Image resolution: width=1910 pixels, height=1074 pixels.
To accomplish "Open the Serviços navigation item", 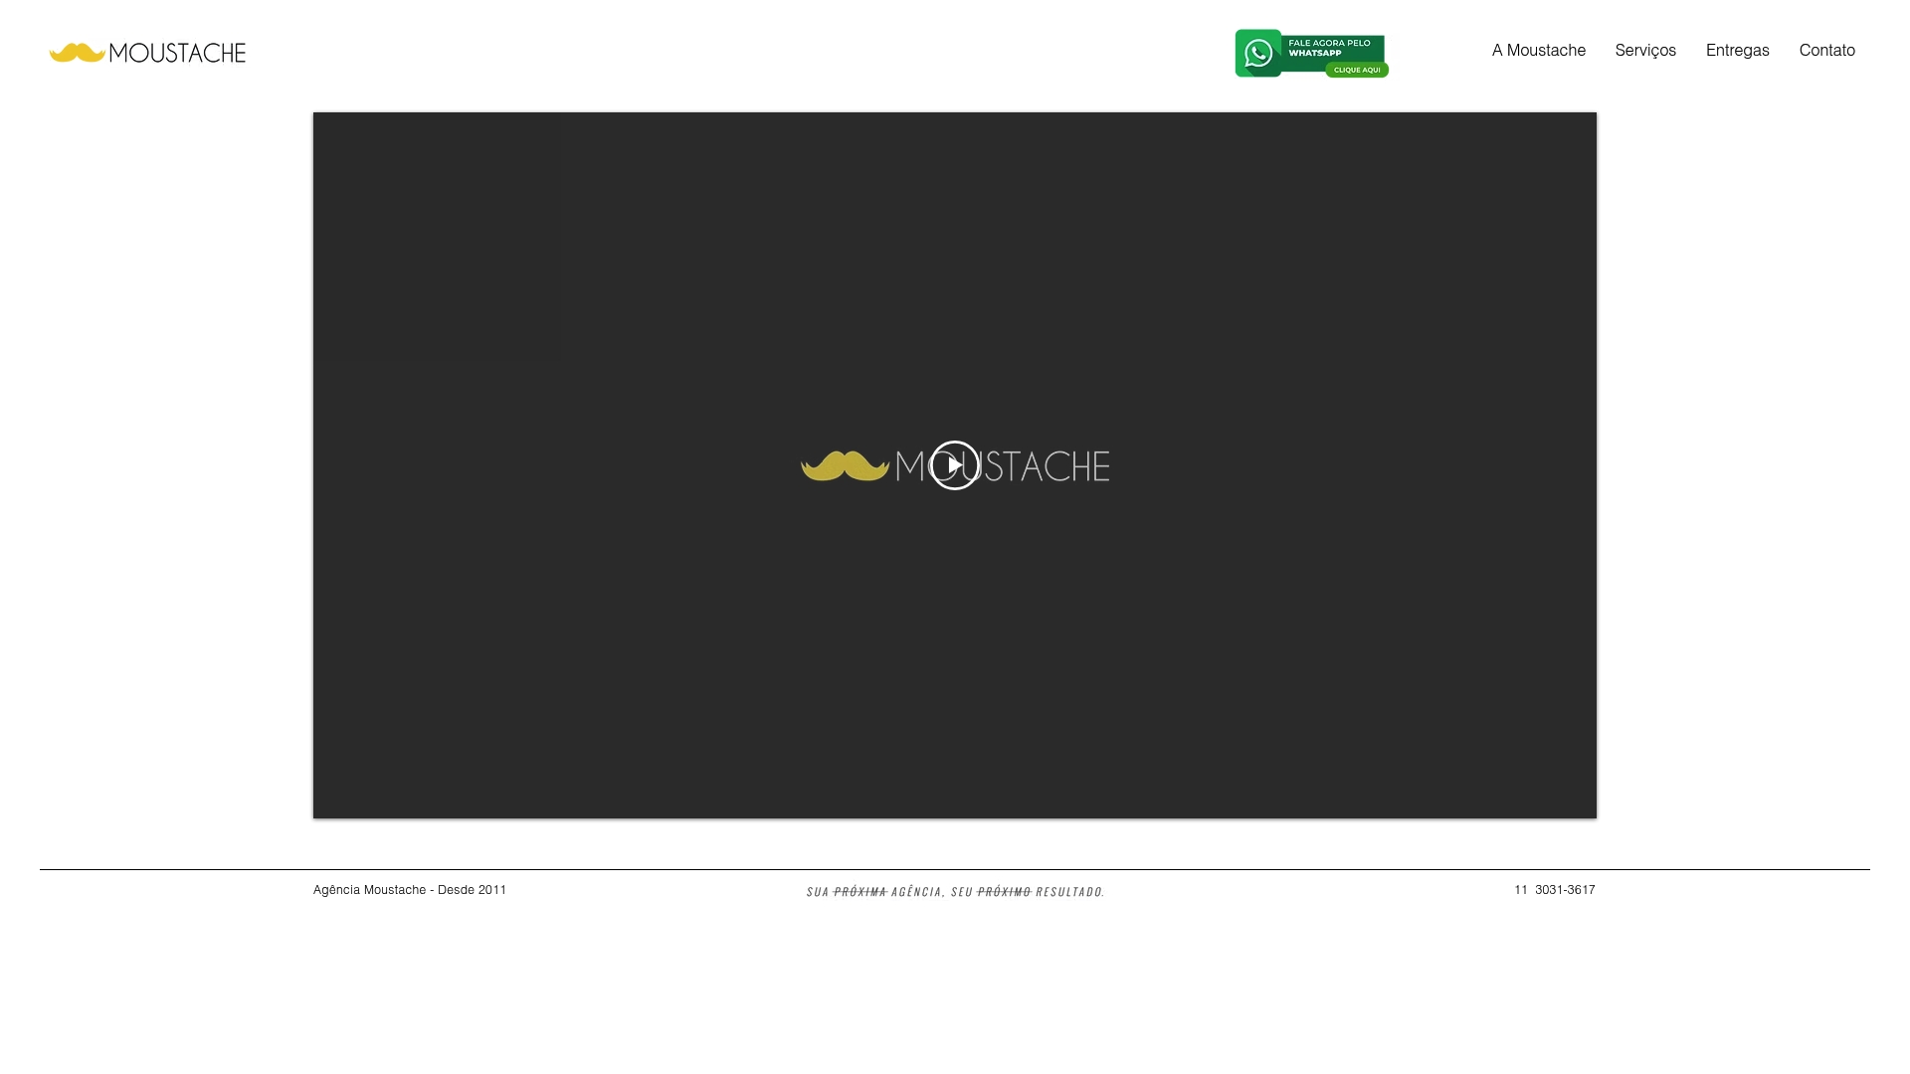I will [x=1645, y=50].
